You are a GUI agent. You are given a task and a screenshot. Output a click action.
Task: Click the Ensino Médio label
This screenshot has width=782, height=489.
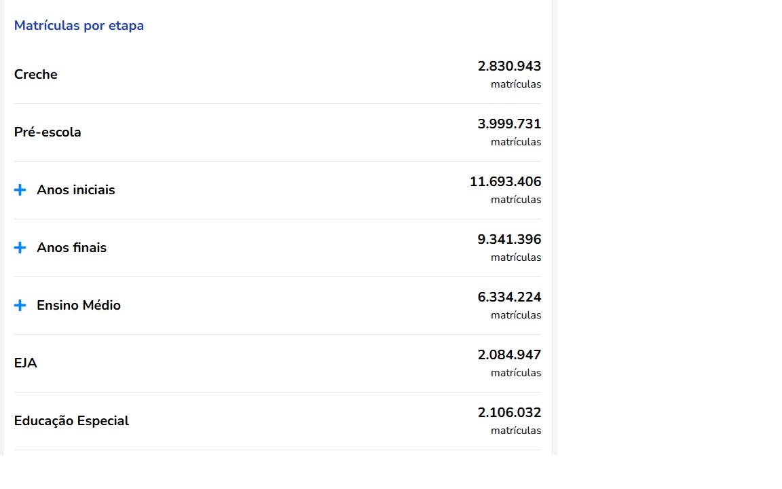point(79,306)
